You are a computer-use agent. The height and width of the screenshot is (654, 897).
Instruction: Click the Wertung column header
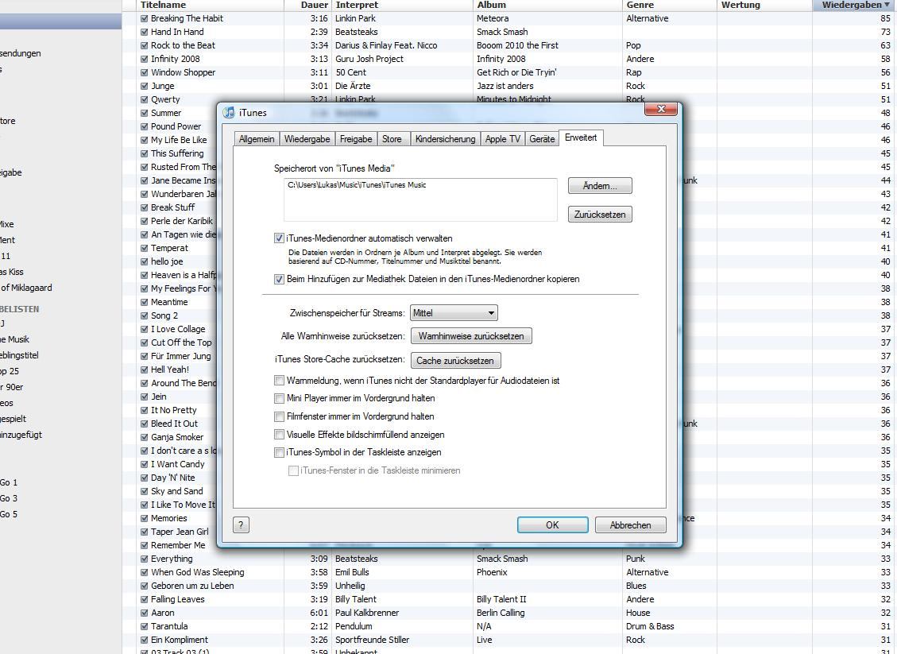pos(764,5)
